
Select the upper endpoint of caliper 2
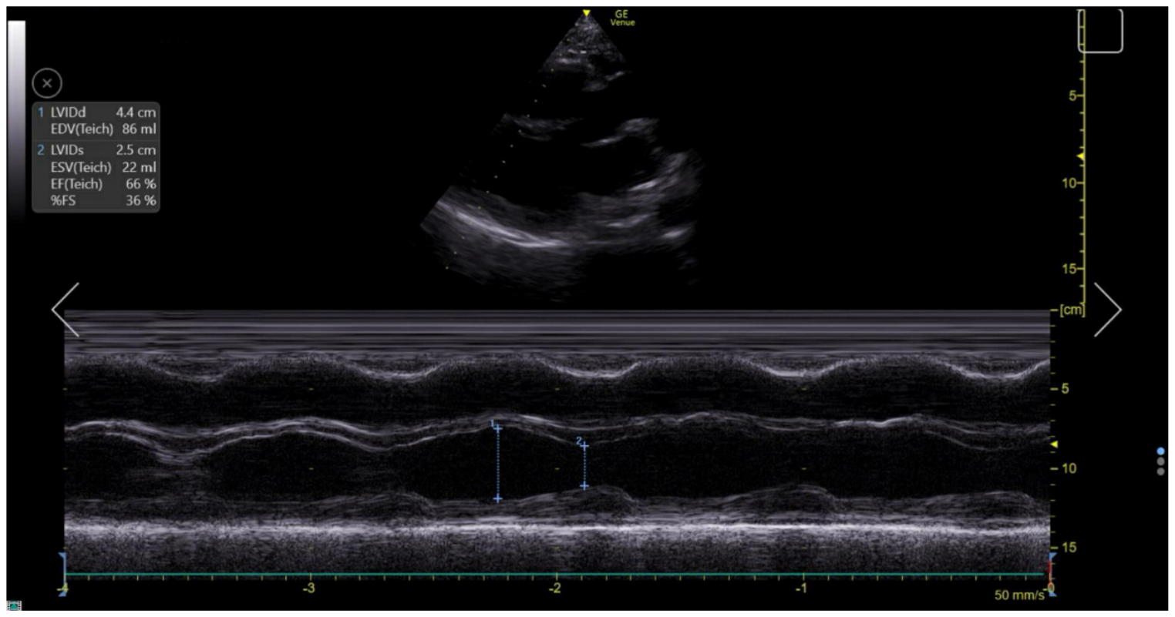click(x=584, y=446)
